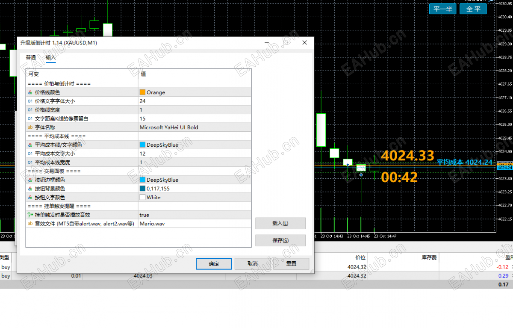Click the integer icon beside 文字距离K线的像素留白

click(x=30, y=118)
